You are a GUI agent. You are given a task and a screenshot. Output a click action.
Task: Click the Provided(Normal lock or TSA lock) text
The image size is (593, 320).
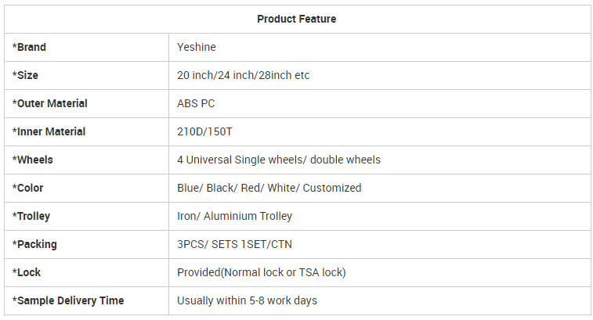pyautogui.click(x=261, y=272)
